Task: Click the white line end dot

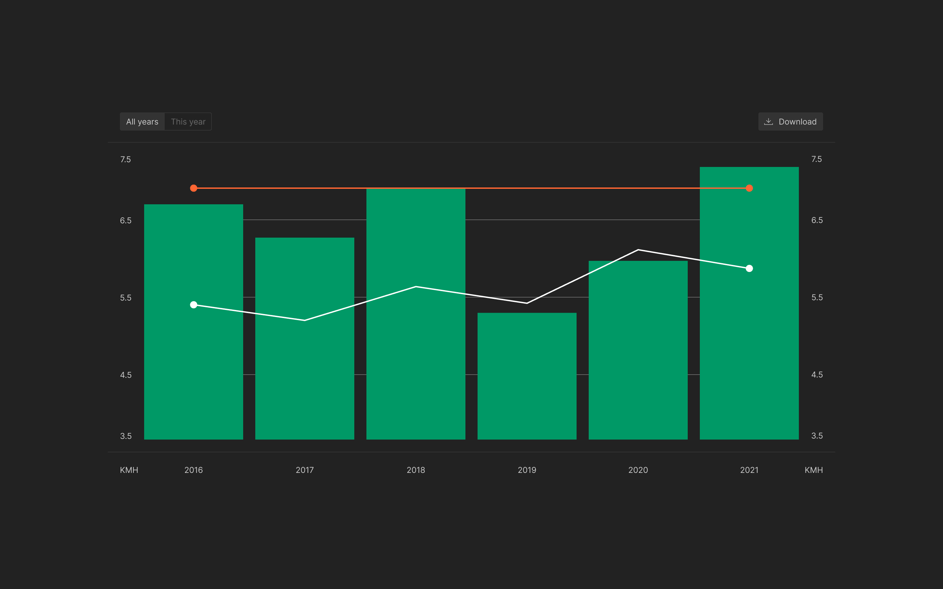Action: (749, 268)
